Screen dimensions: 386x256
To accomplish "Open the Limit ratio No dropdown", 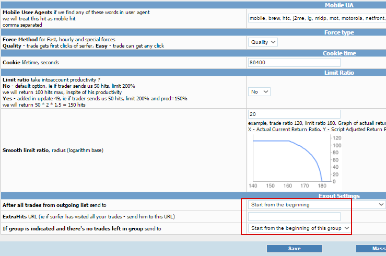I will (259, 92).
